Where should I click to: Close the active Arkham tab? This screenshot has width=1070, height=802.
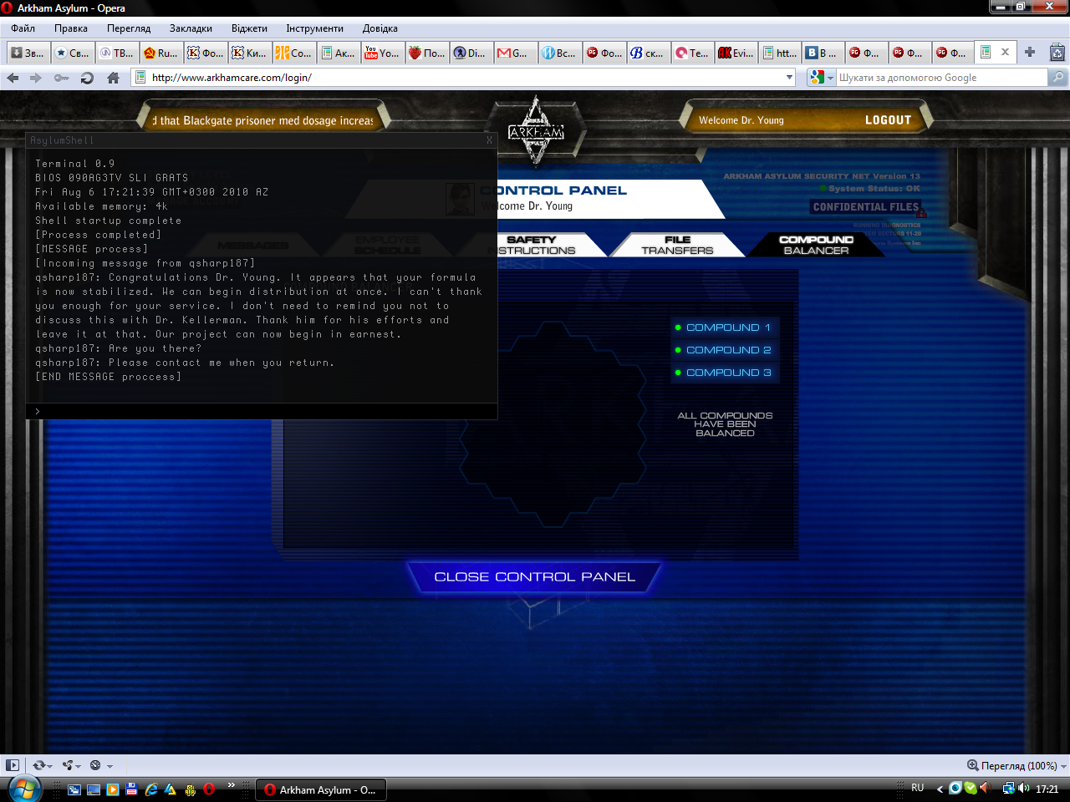(1005, 52)
